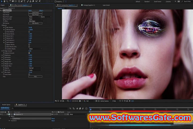Select the Rectangle shape tool

click(19, 1)
